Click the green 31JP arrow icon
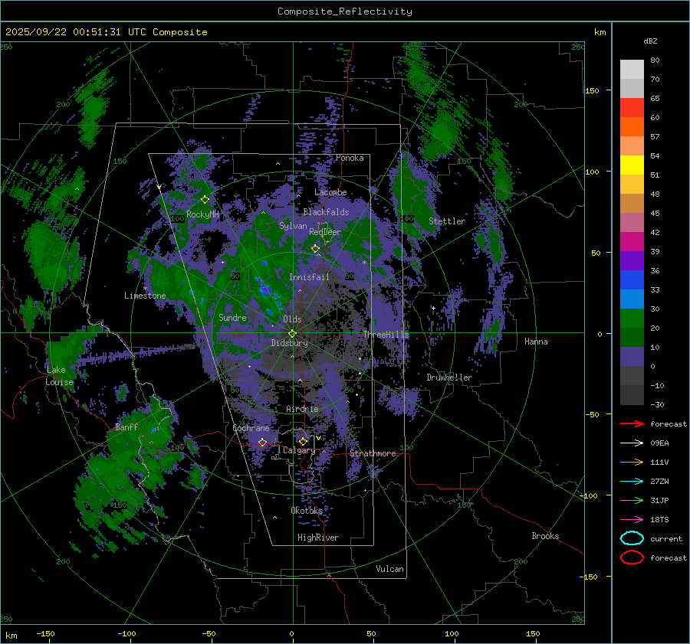 click(631, 500)
